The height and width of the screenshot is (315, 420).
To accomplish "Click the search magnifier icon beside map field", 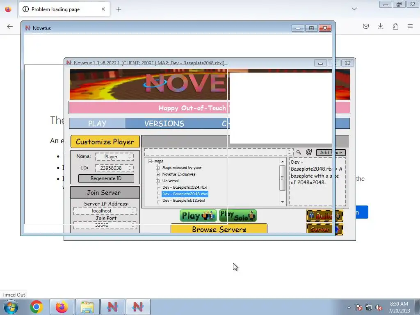I will coord(299,153).
